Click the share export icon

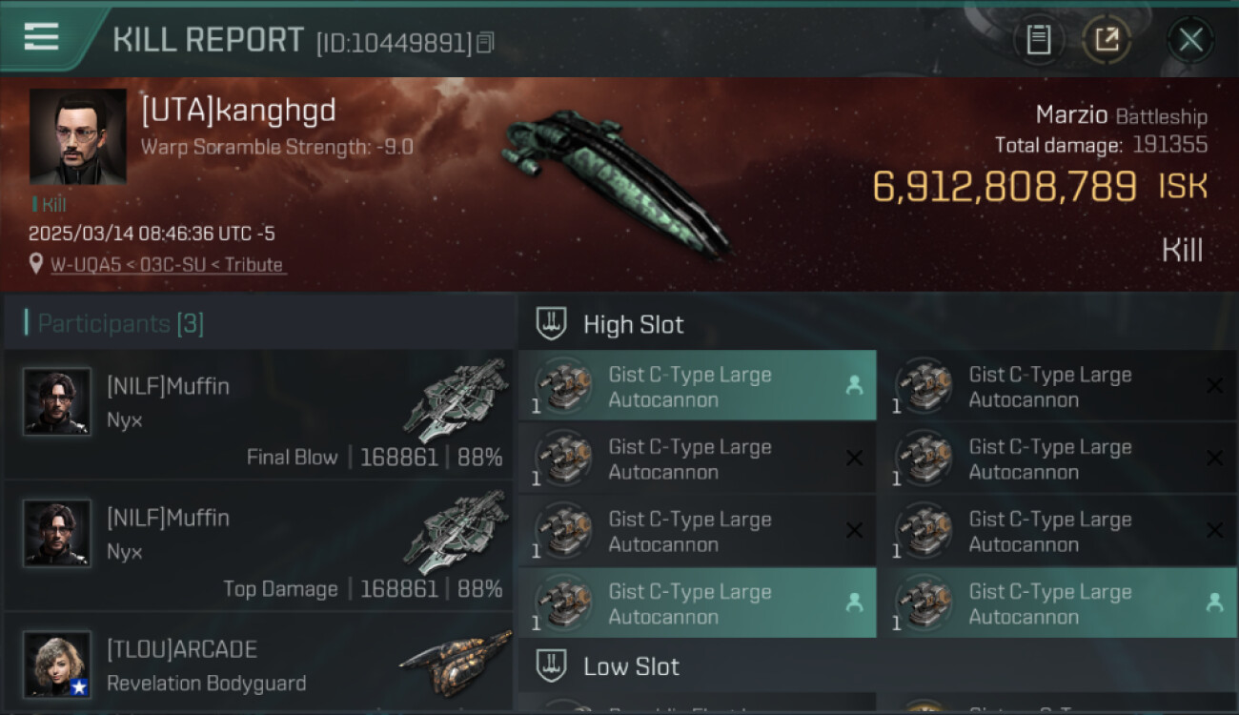click(1107, 39)
